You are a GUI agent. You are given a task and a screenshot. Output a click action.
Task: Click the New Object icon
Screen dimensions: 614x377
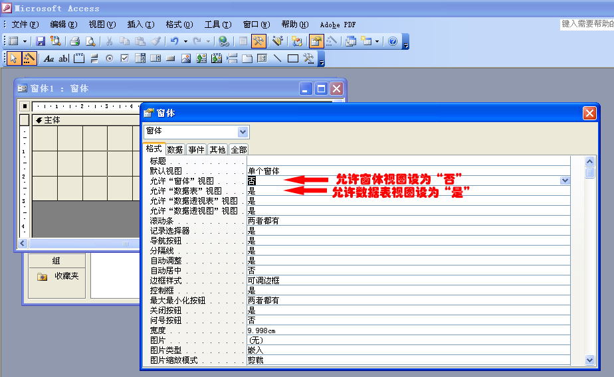(366, 41)
